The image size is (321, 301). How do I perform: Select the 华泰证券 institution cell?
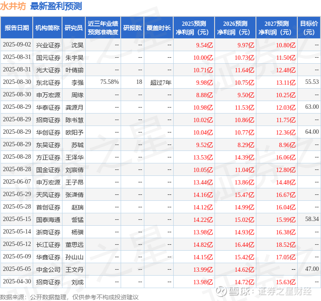pyautogui.click(x=48, y=107)
